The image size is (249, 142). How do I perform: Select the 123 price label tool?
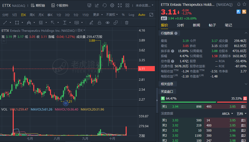click(77, 23)
